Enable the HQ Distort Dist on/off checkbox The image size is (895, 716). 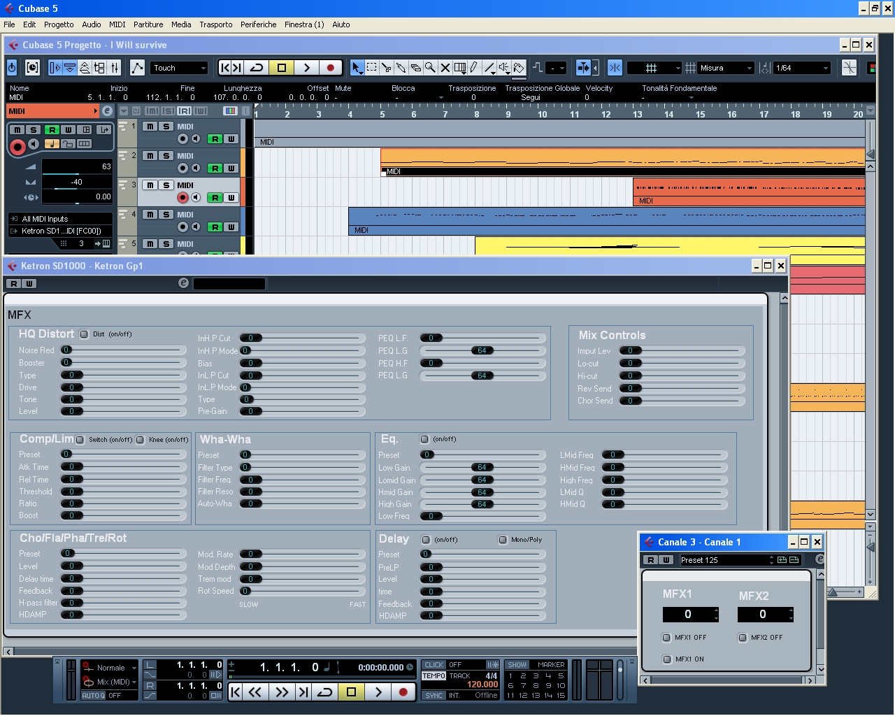(x=85, y=334)
